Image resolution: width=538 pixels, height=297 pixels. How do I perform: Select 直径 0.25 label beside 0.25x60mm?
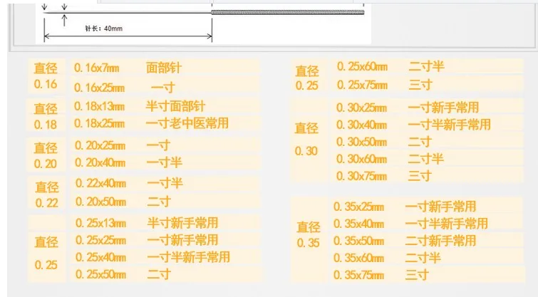pyautogui.click(x=307, y=78)
